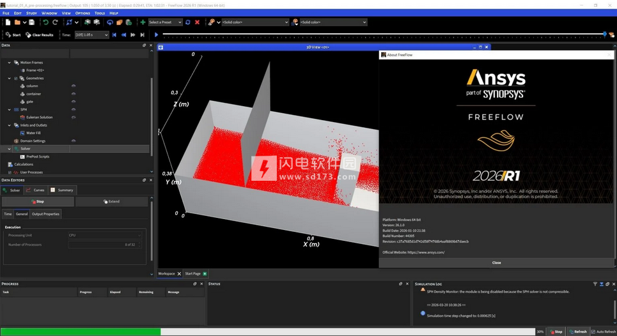Click the filter icon in Simulation Log

[595, 284]
